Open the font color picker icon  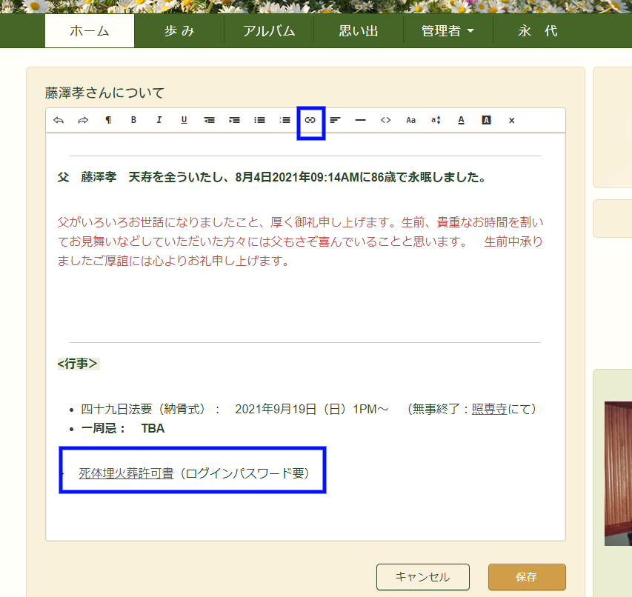coord(461,120)
